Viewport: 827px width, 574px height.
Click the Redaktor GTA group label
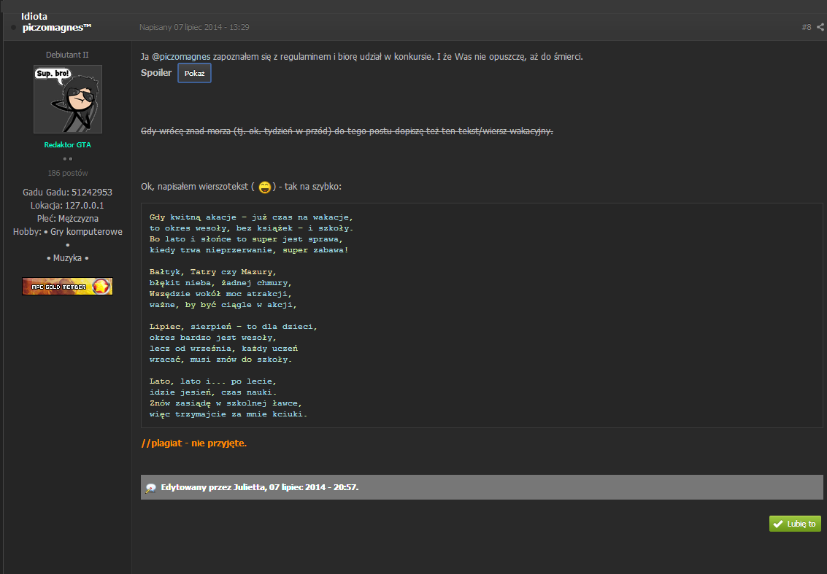(x=67, y=144)
